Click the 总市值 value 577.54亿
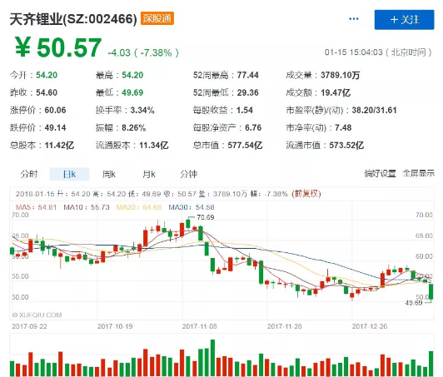Image resolution: width=443 pixels, height=377 pixels. (245, 145)
